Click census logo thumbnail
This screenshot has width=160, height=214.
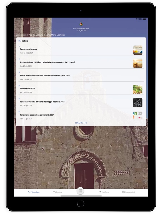pyautogui.click(x=138, y=115)
